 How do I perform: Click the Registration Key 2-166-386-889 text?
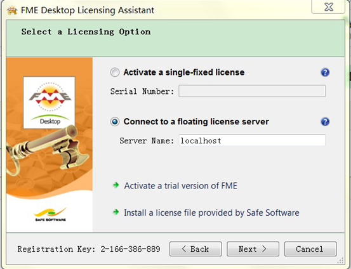click(x=89, y=249)
